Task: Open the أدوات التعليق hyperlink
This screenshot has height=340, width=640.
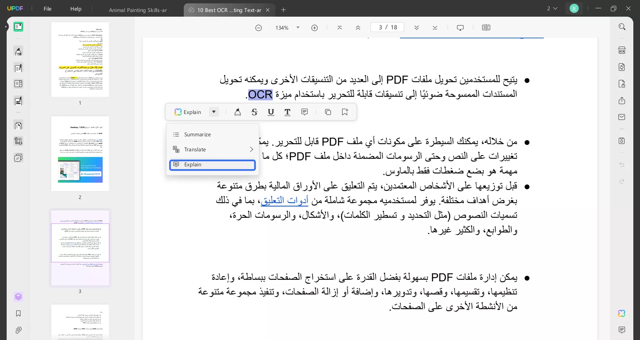Action: 284,200
